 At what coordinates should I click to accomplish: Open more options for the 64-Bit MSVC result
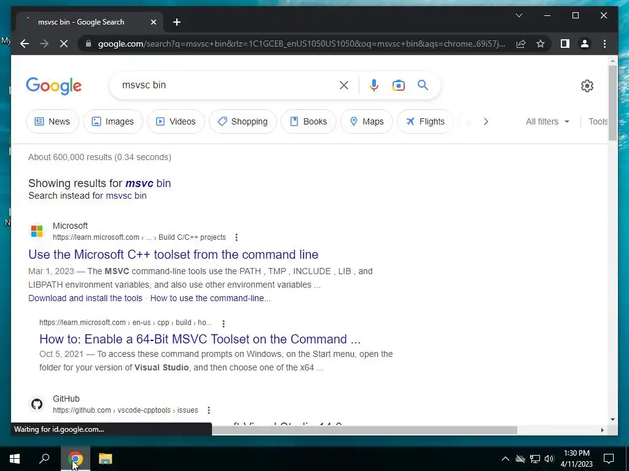pos(224,323)
